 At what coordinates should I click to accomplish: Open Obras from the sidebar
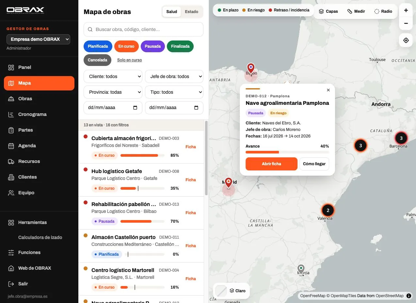click(39, 99)
